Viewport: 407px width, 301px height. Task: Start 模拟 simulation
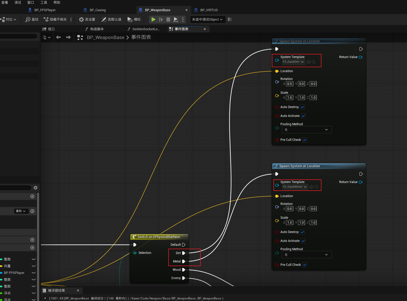(134, 20)
